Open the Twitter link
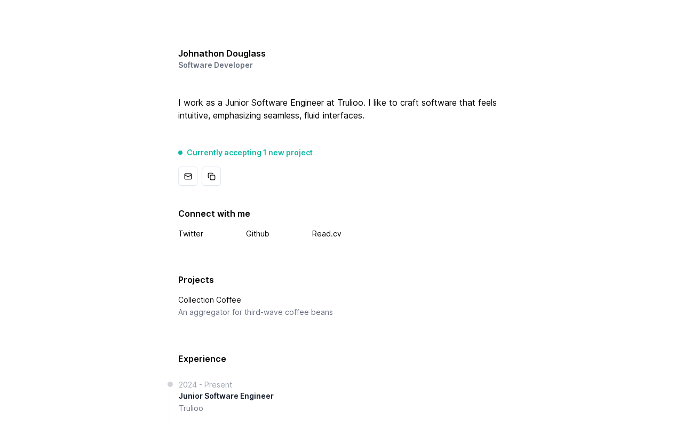 [190, 234]
